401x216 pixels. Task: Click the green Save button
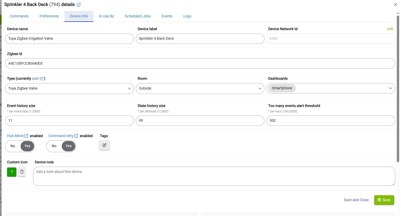(384, 200)
